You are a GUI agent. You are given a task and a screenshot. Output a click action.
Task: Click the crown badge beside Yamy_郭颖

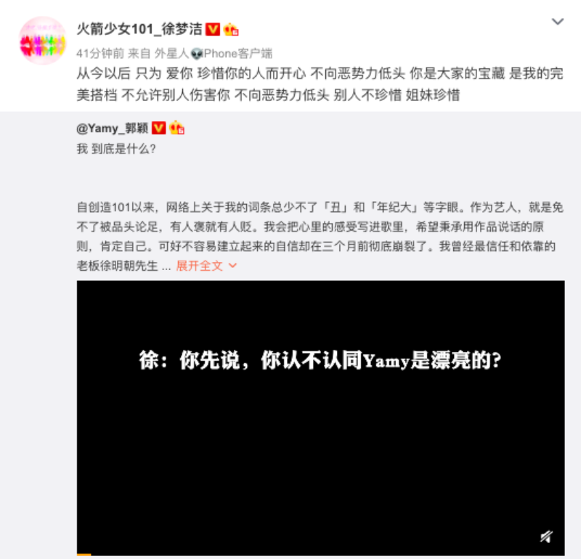(176, 128)
